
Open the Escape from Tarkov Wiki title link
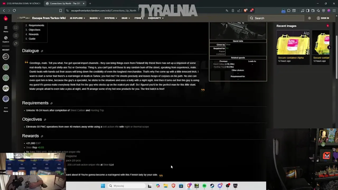click(49, 18)
